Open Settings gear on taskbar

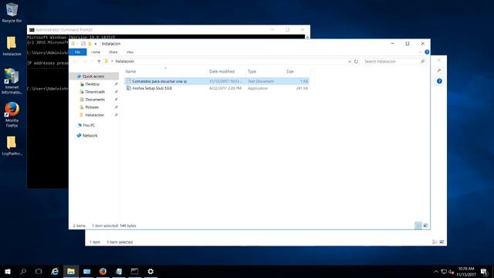coord(151,271)
